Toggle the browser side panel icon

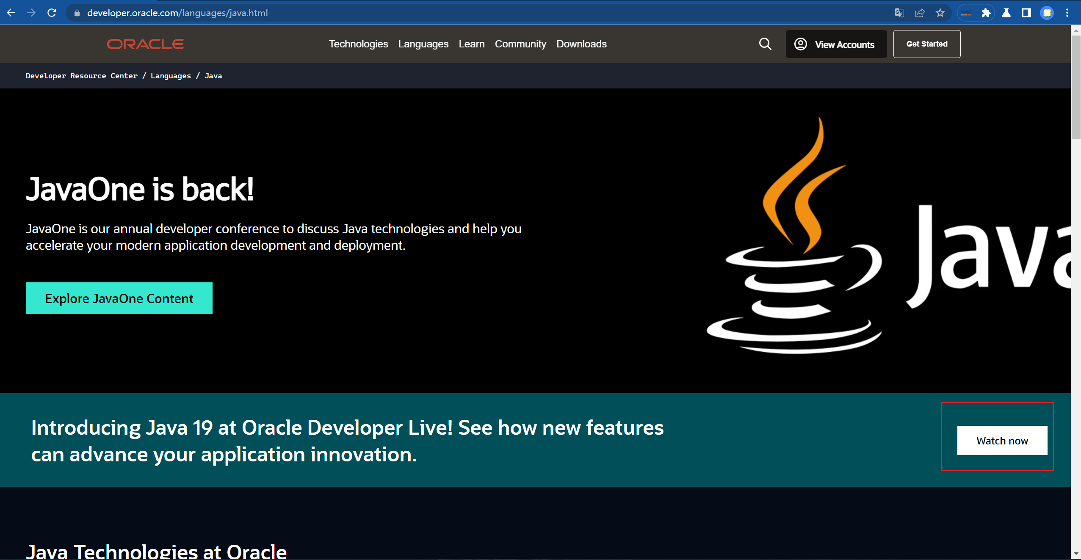pyautogui.click(x=1026, y=13)
